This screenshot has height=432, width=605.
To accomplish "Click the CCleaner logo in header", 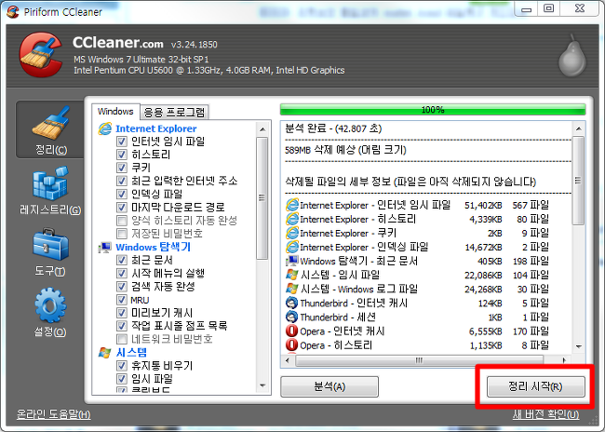I will click(x=41, y=54).
